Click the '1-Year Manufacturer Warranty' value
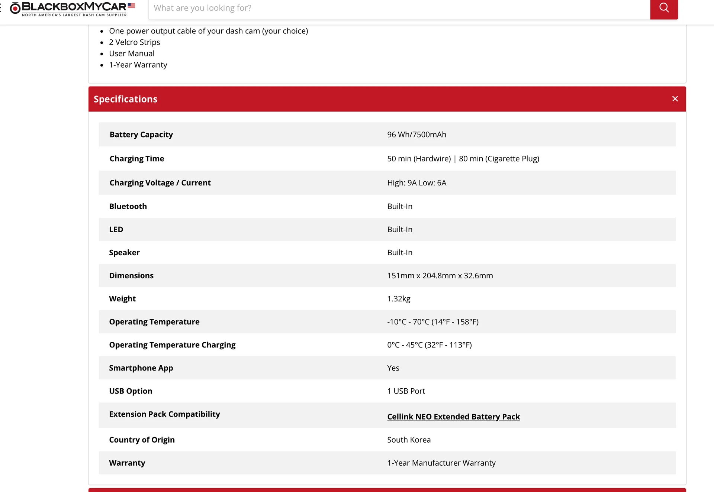714x492 pixels. pyautogui.click(x=441, y=463)
